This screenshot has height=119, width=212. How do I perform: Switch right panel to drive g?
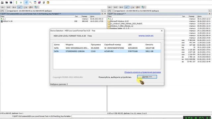pyautogui.click(x=132, y=7)
